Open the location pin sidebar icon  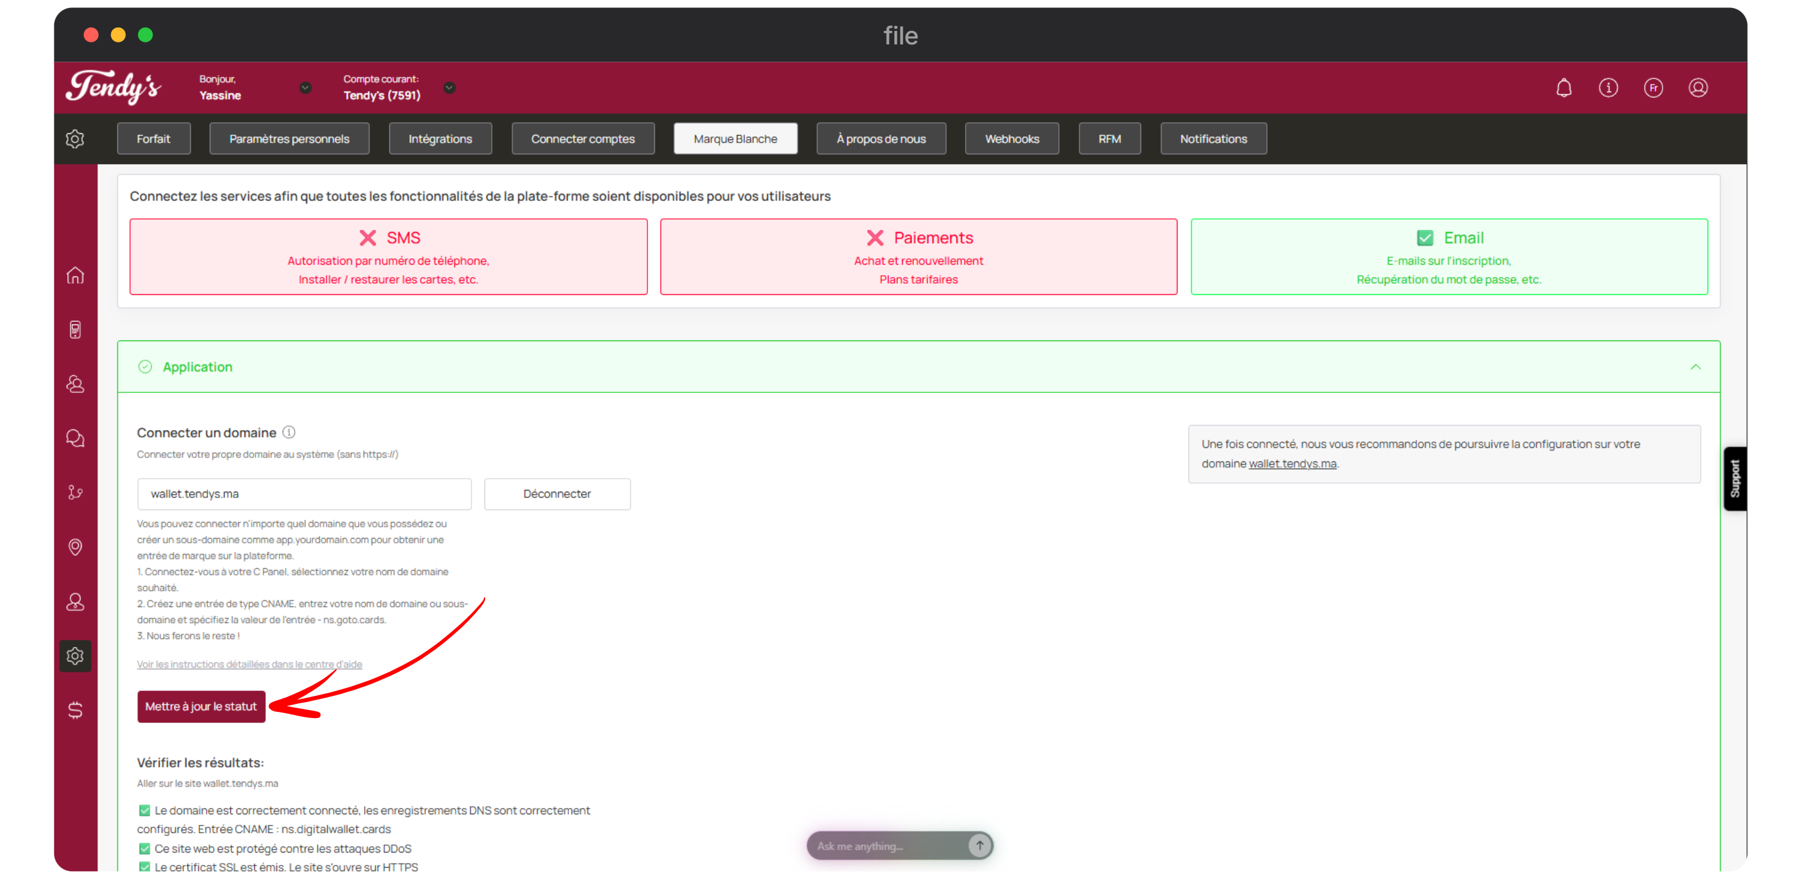pyautogui.click(x=75, y=547)
